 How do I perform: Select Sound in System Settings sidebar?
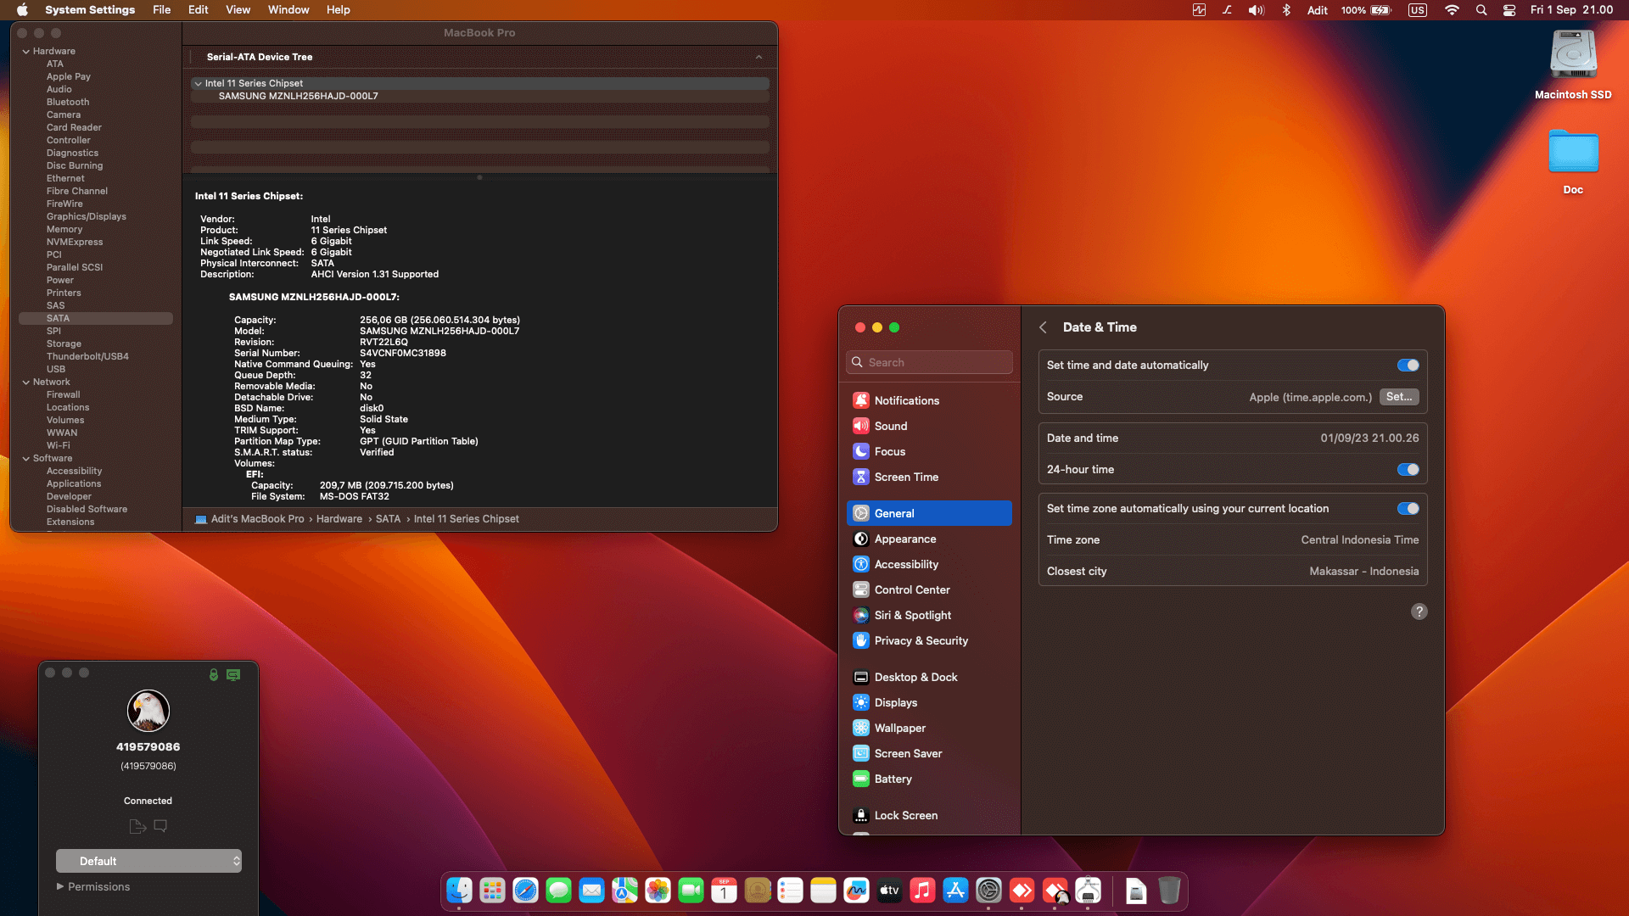890,426
